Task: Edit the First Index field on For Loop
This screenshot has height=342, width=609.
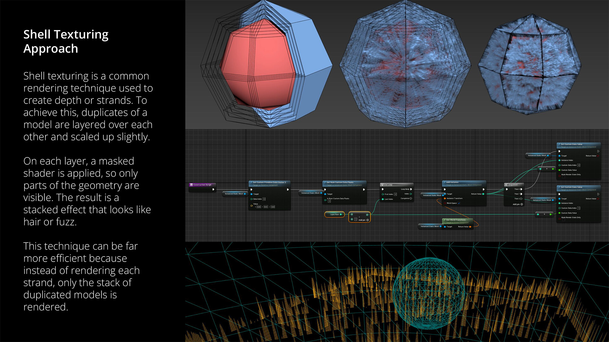Action: point(395,194)
